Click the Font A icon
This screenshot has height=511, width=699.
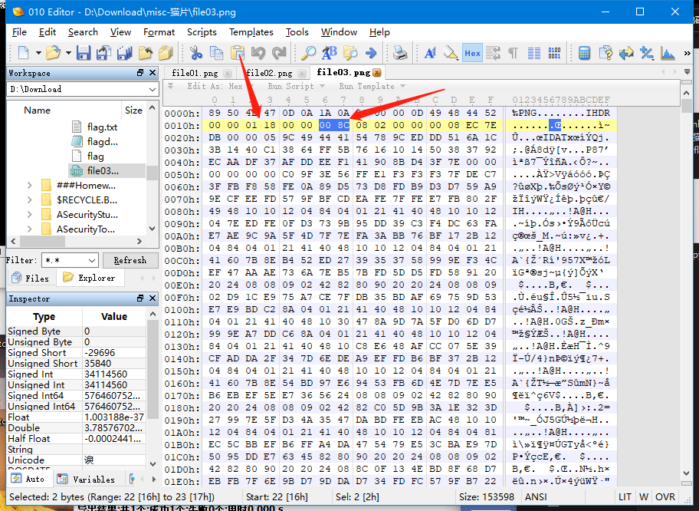pos(430,53)
